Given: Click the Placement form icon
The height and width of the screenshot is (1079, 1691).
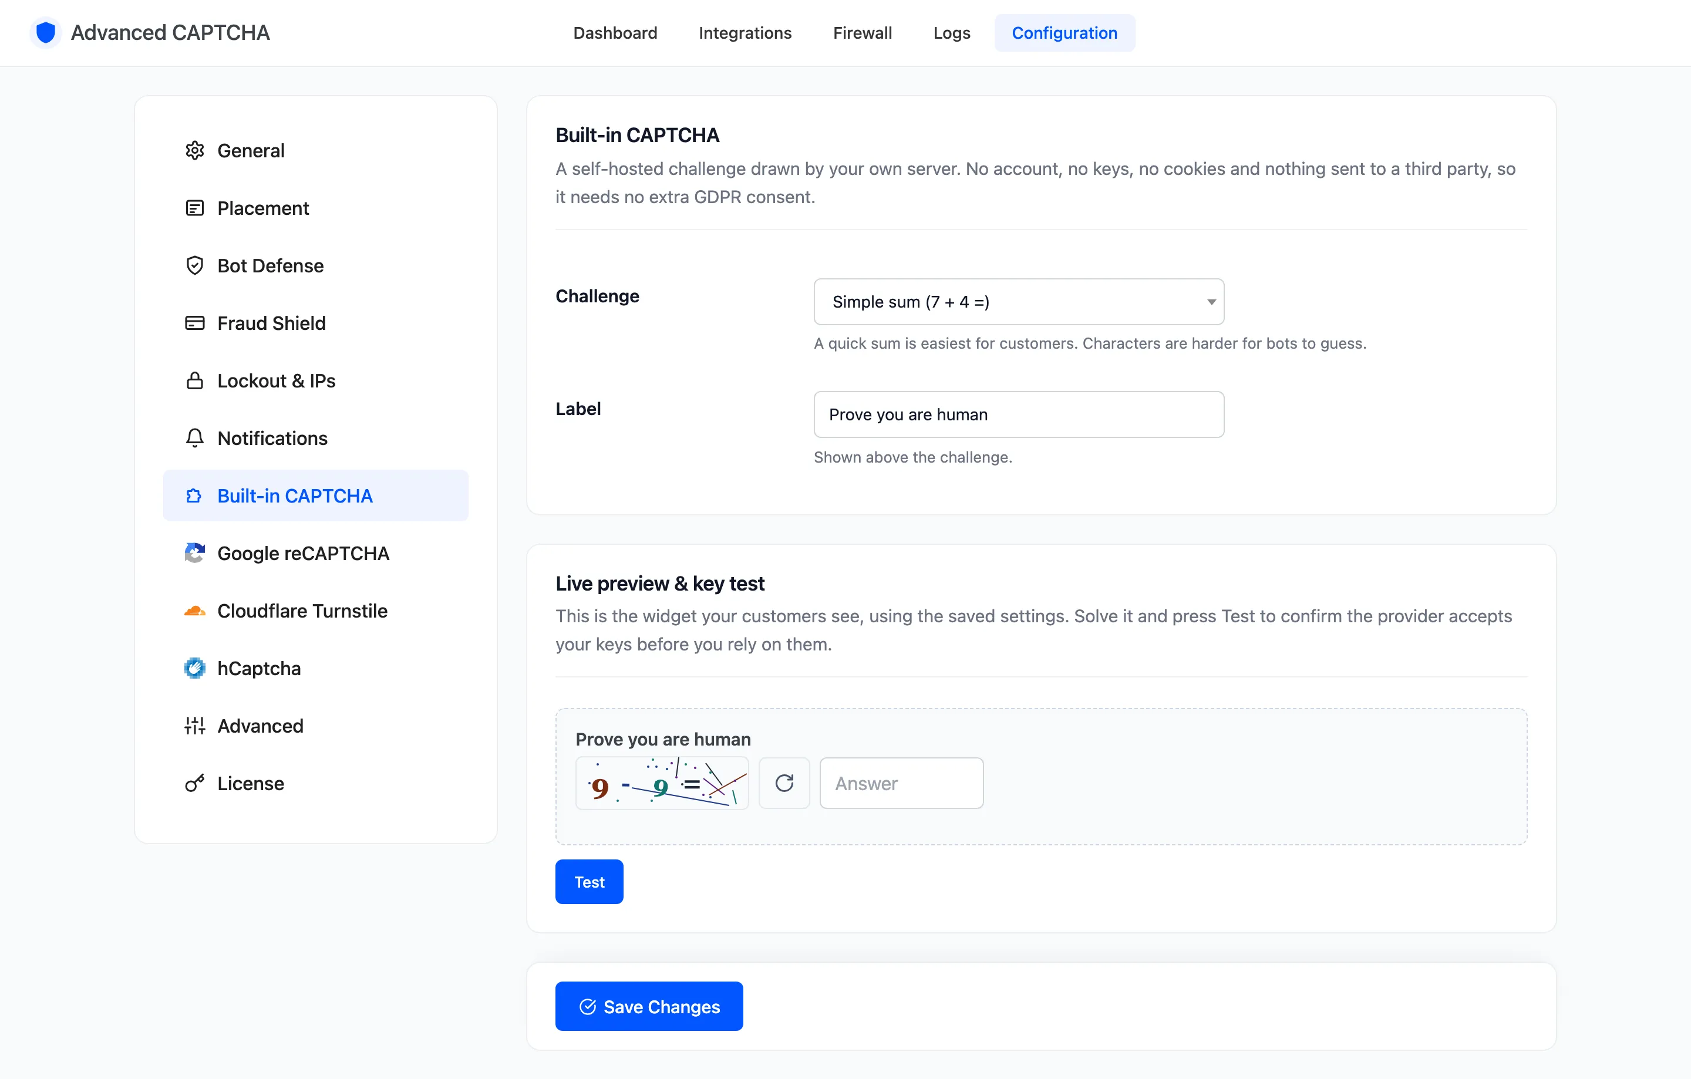Looking at the screenshot, I should (194, 208).
